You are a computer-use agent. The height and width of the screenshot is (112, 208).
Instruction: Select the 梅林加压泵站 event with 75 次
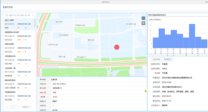pos(19,84)
